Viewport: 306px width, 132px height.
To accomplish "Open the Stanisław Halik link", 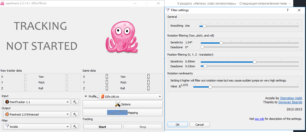I will coord(291,98).
